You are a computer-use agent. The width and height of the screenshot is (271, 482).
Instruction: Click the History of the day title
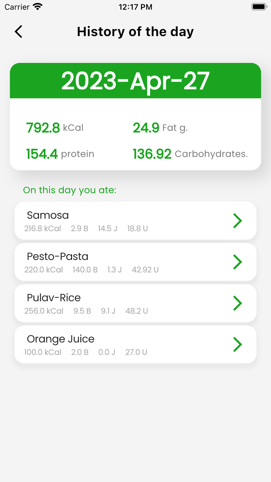click(135, 32)
